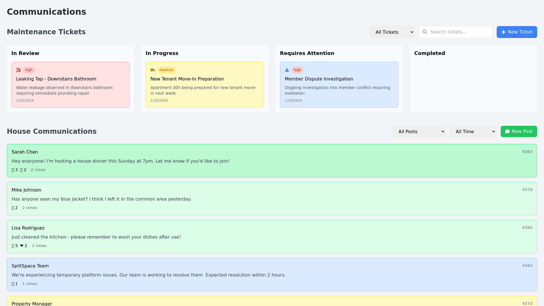The height and width of the screenshot is (306, 544).
Task: Click the warning triangle on Member Dispute Investigation
Action: [287, 70]
